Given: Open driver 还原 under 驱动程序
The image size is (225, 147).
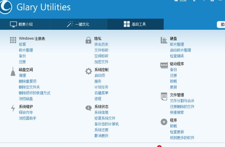Looking at the screenshot, I should click(174, 75).
